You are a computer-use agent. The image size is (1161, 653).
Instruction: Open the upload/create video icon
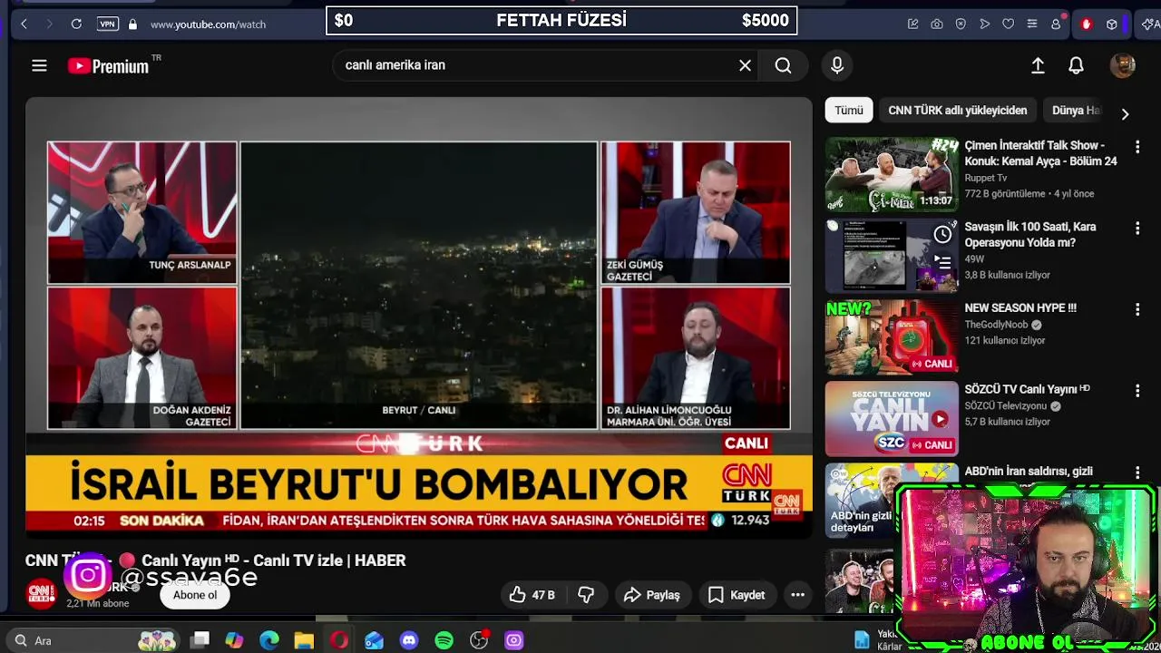1038,65
